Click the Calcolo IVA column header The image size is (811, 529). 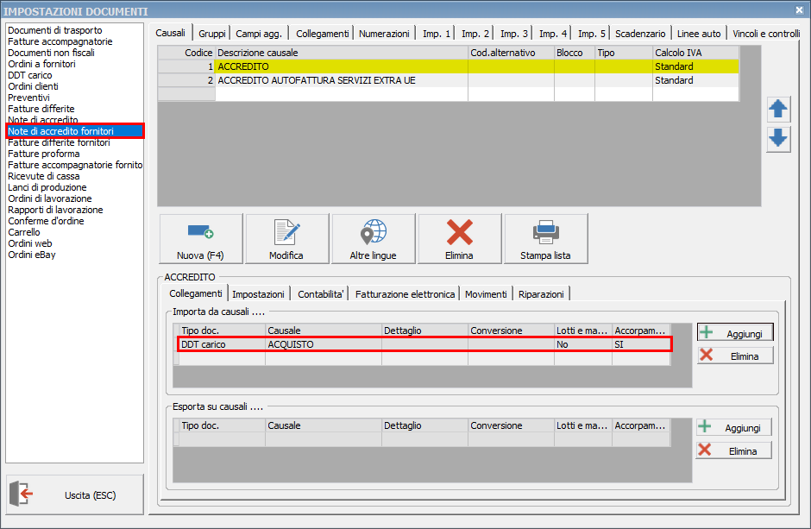695,53
